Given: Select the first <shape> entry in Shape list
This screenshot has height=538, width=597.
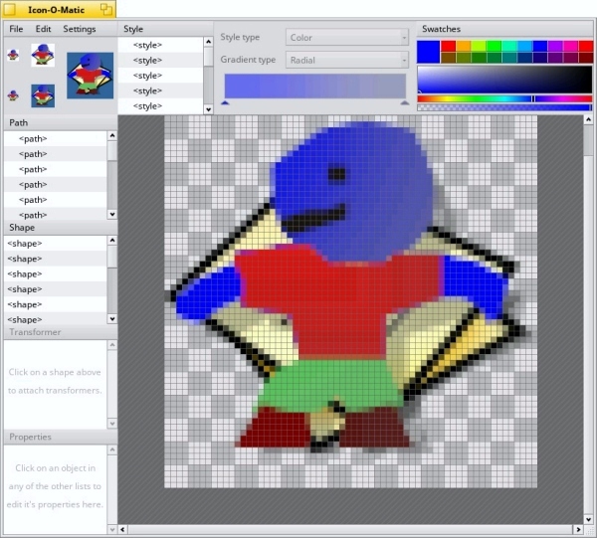Looking at the screenshot, I should (25, 244).
